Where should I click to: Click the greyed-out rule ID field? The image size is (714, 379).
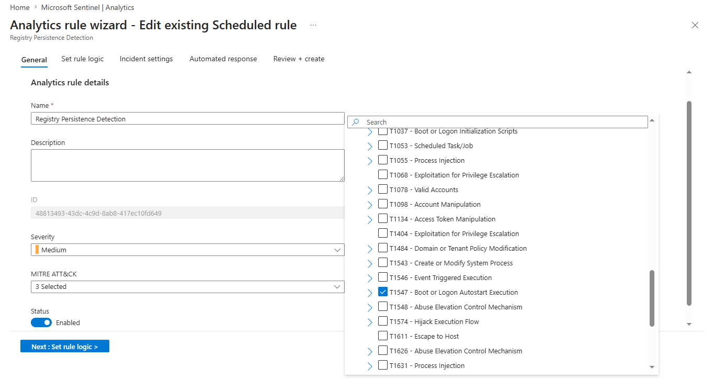pyautogui.click(x=187, y=213)
